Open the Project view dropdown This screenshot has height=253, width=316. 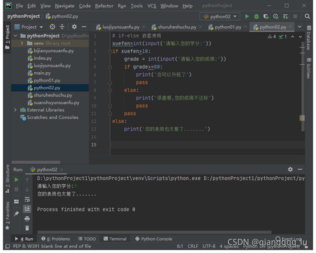[29, 27]
